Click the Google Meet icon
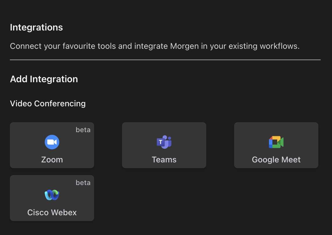 276,142
